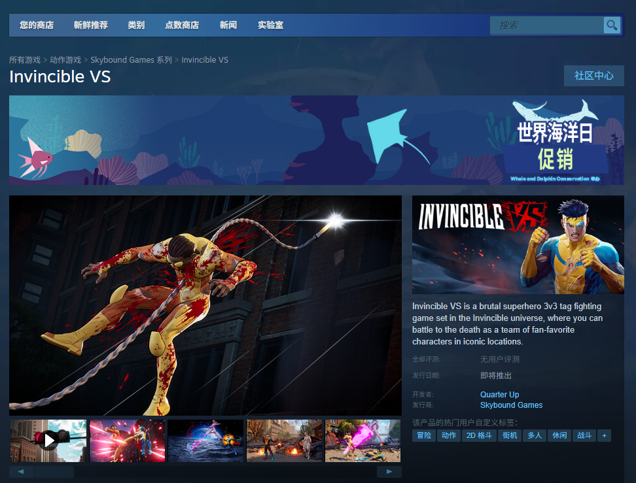The image size is (636, 483).
Task: Select the 冒险 tag
Action: (x=424, y=435)
